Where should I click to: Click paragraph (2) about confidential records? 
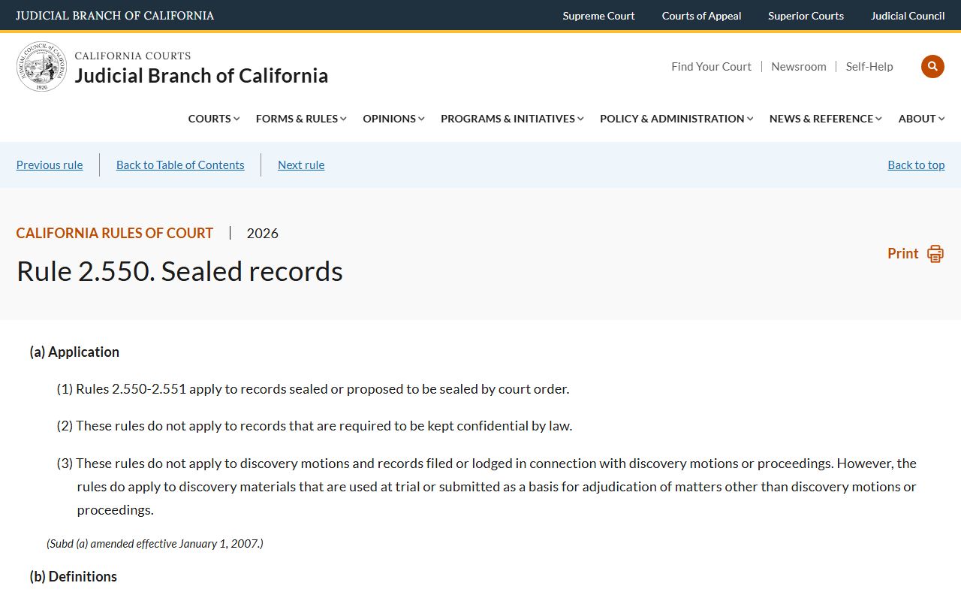click(x=315, y=426)
